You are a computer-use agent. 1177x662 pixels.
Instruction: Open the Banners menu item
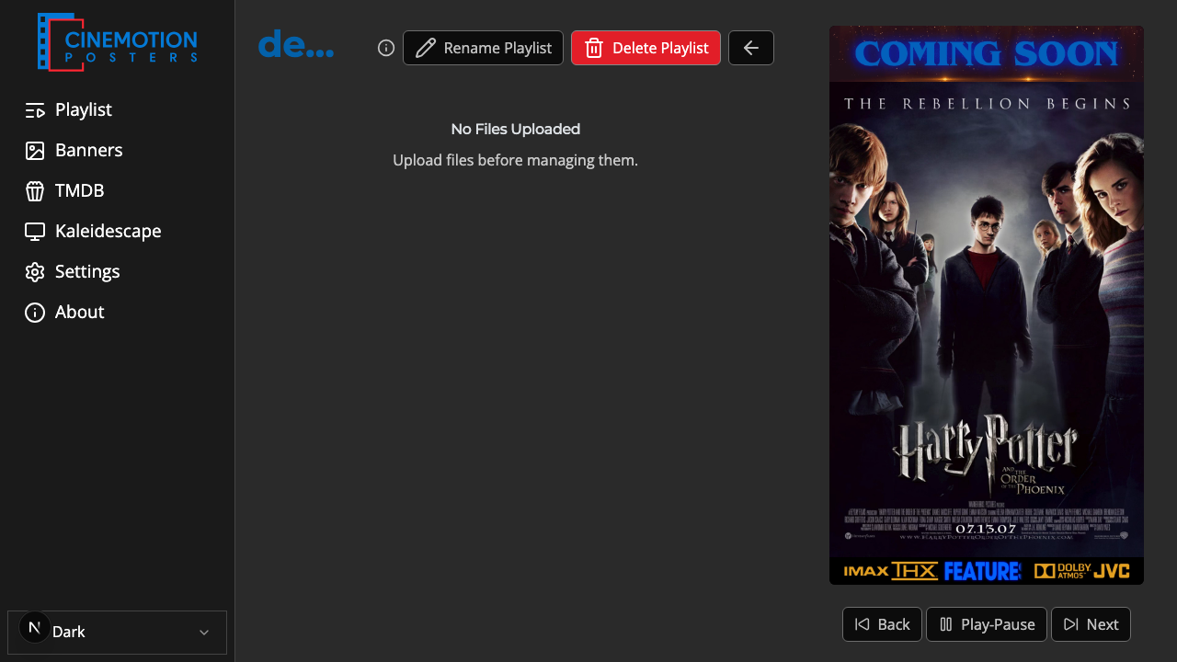pos(74,151)
